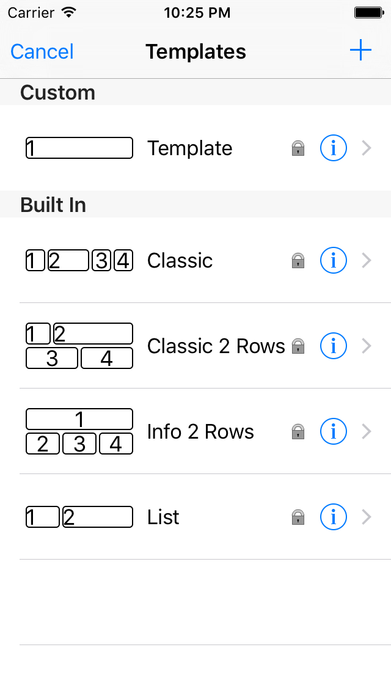Open Template row via its chevron

(367, 148)
